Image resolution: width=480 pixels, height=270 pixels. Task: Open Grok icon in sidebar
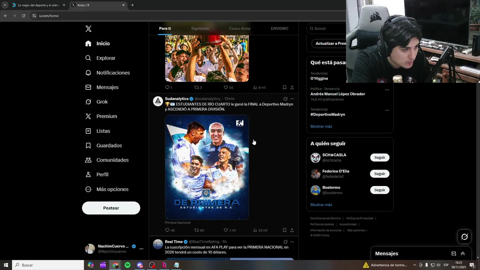pos(88,102)
